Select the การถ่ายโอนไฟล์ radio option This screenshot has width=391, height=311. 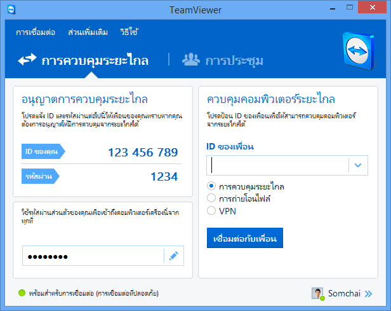pyautogui.click(x=211, y=198)
